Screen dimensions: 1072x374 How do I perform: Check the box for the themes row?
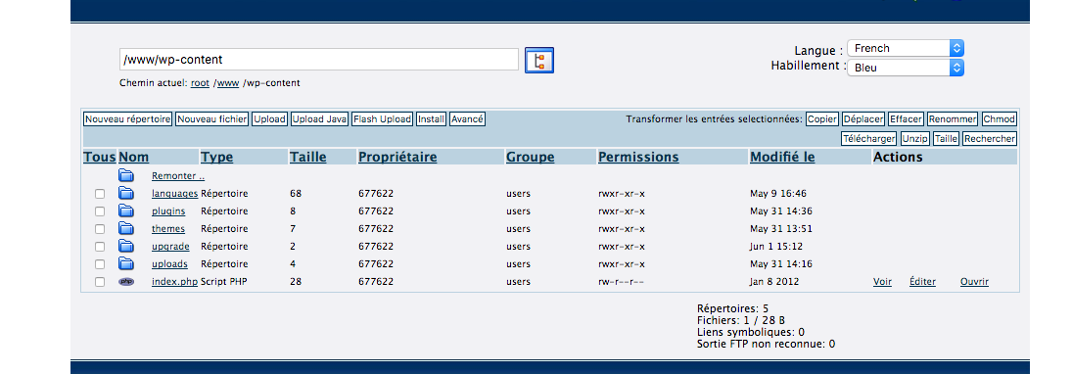[100, 229]
